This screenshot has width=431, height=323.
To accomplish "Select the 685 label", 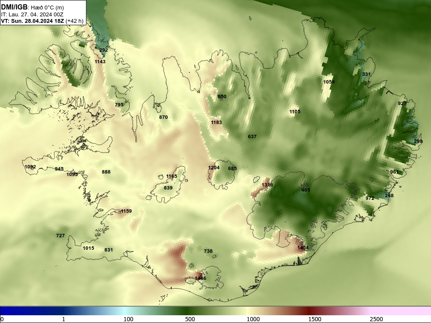I will point(232,168).
